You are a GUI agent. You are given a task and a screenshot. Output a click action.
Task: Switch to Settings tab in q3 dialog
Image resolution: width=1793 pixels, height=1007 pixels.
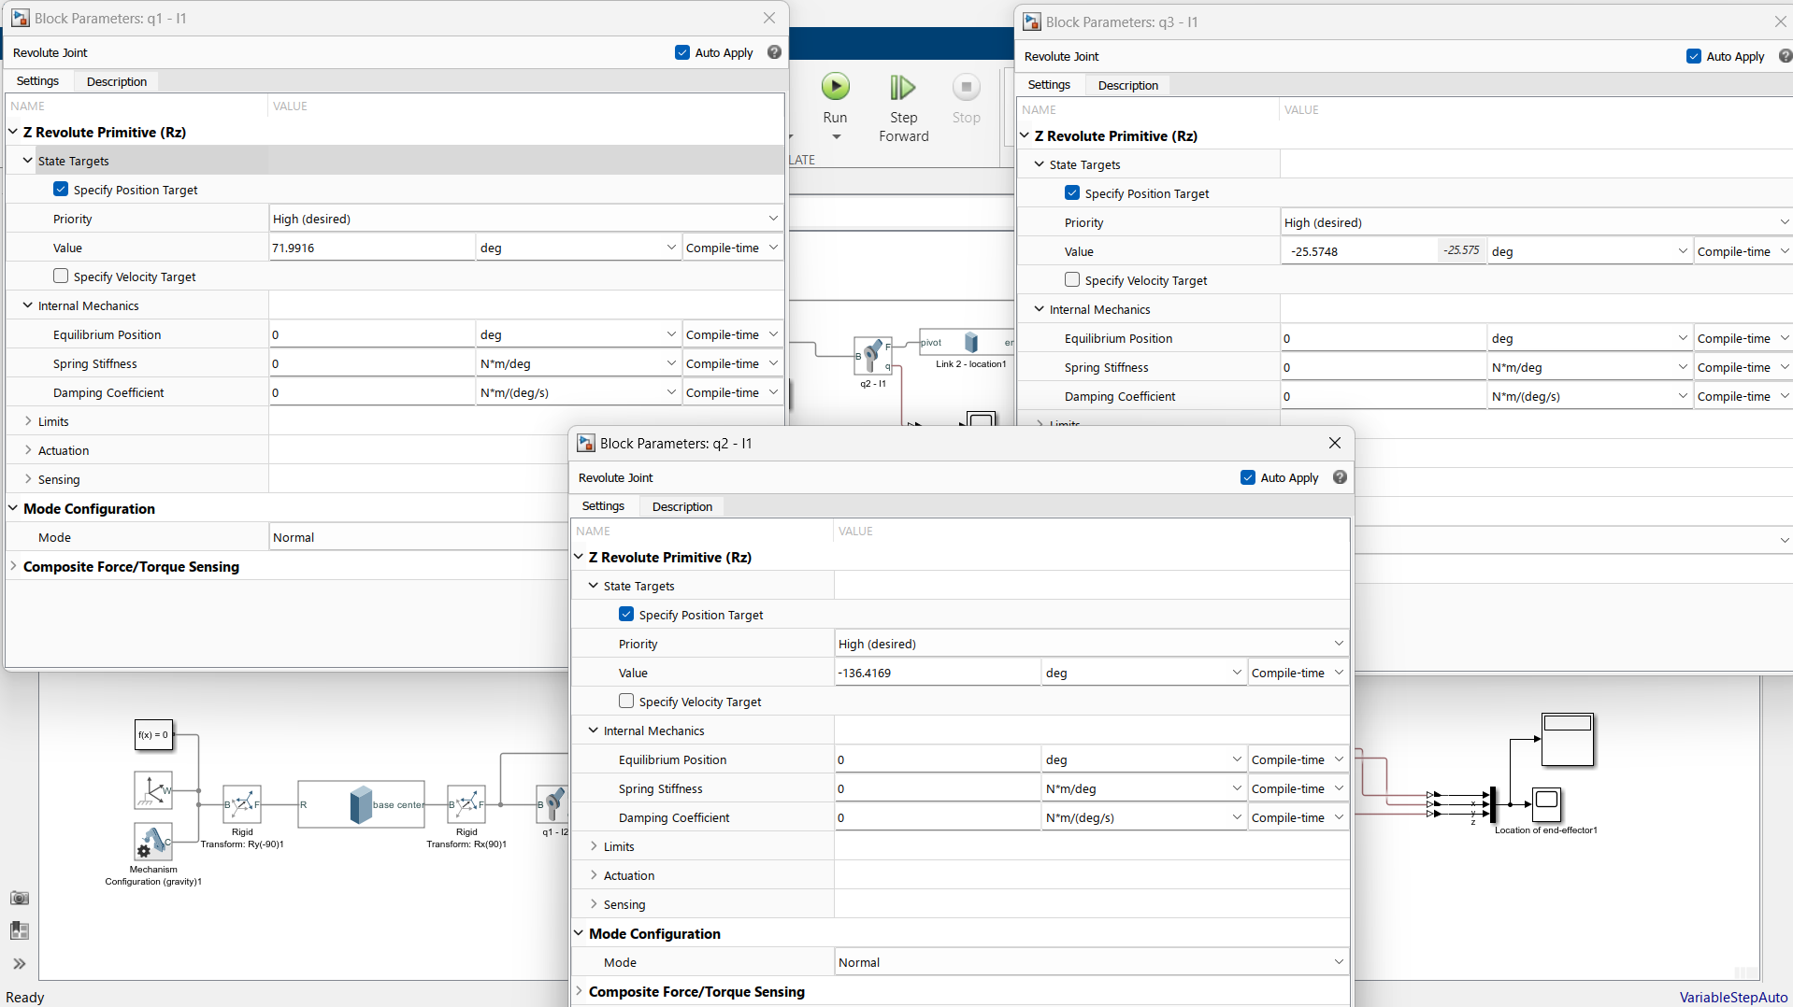pyautogui.click(x=1050, y=85)
